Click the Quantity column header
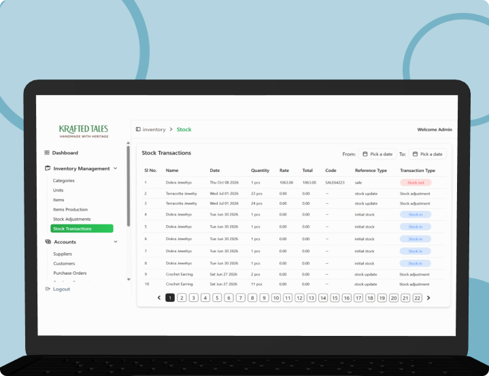The height and width of the screenshot is (376, 489). pyautogui.click(x=260, y=170)
